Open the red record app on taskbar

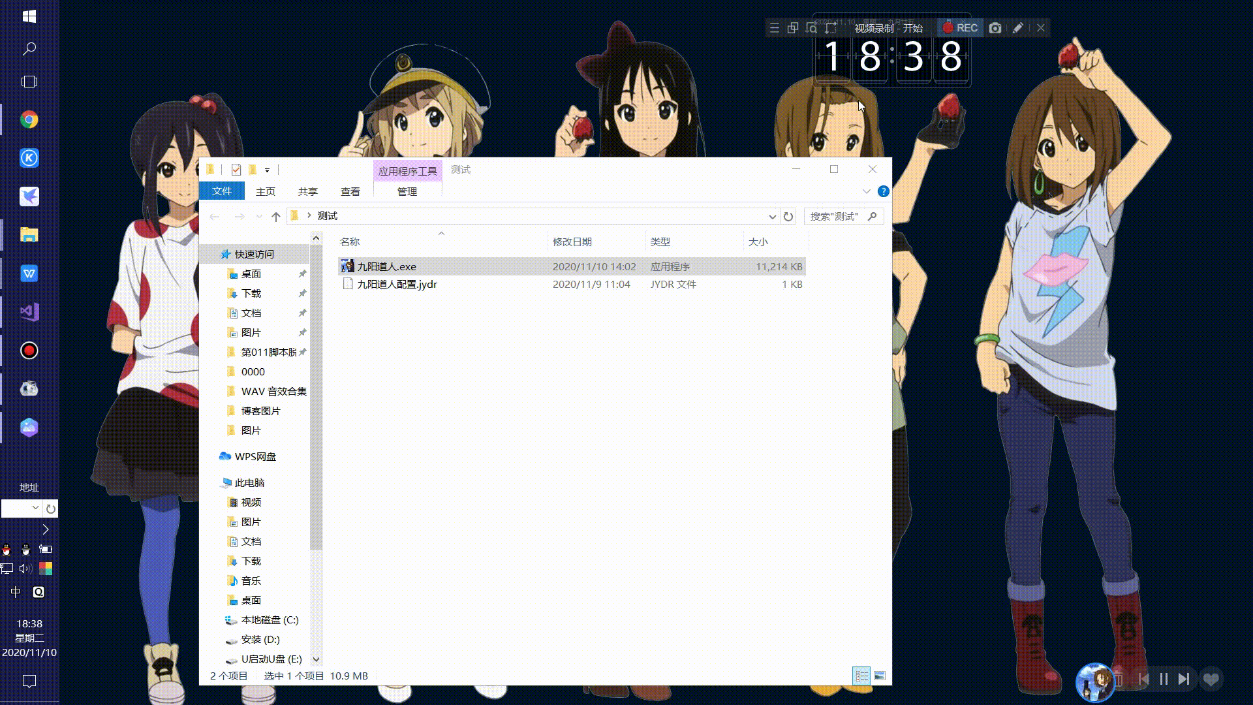[29, 351]
